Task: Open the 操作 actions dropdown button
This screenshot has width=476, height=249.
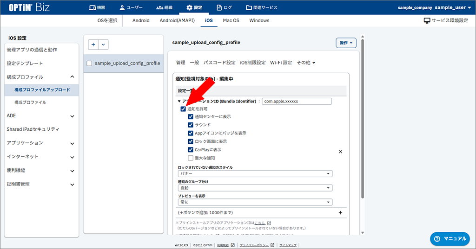Action: 346,43
